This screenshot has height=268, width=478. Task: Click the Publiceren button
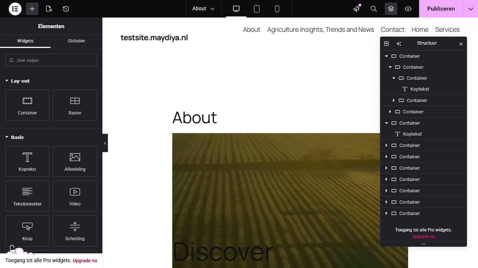pos(441,9)
